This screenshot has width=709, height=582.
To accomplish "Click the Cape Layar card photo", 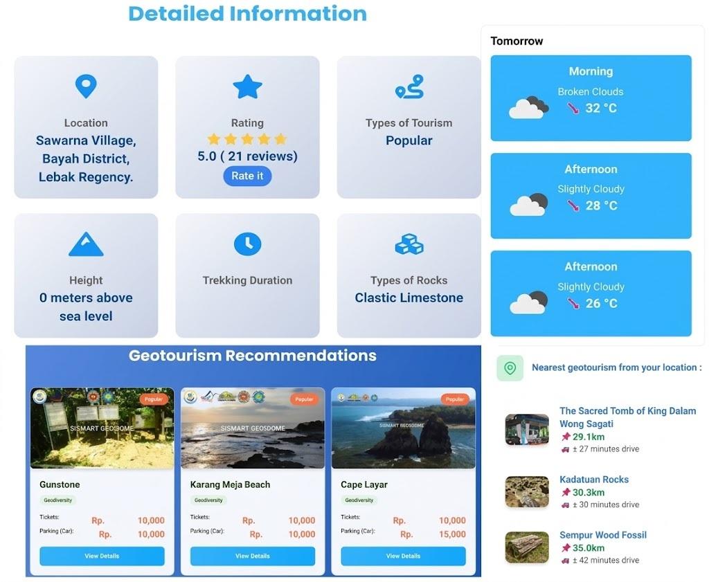I will tap(404, 428).
